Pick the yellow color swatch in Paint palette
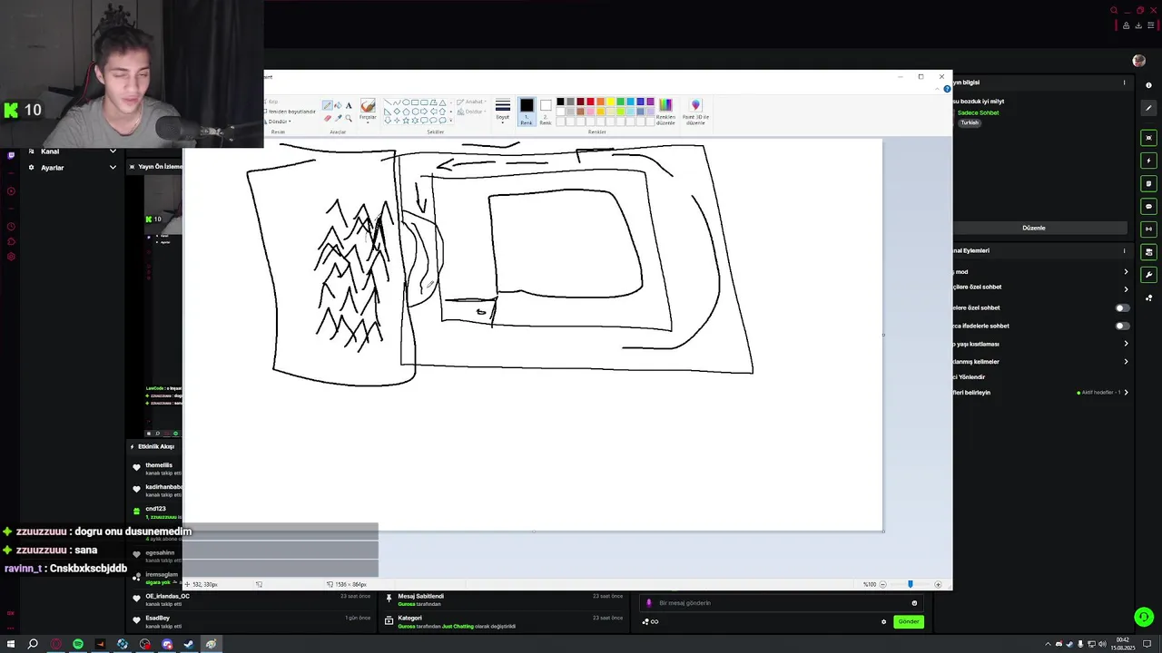The height and width of the screenshot is (653, 1162). (610, 102)
